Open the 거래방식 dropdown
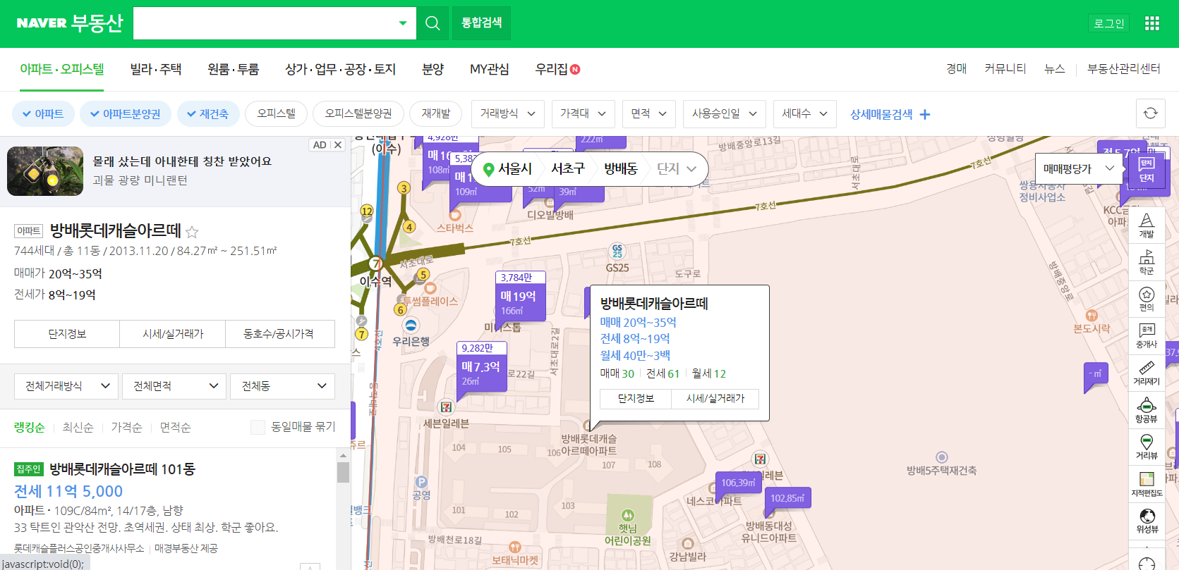1179x570 pixels. 508,113
